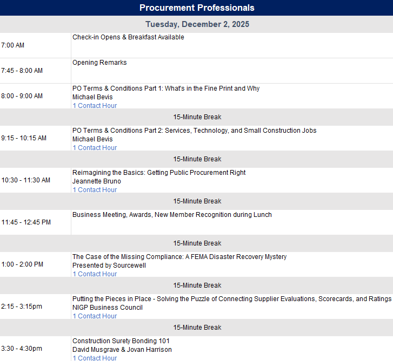Screen dimensions: 393x361
Task: Click the 7:00 AM time cell
Action: (x=13, y=45)
